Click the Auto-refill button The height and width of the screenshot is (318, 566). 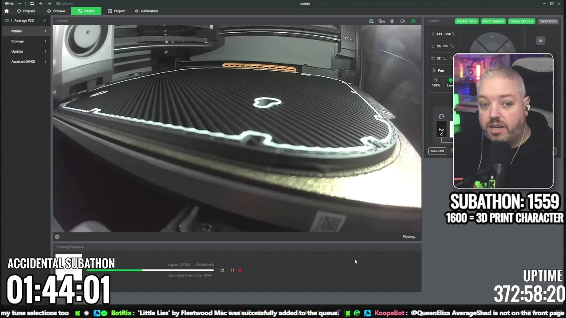click(437, 151)
